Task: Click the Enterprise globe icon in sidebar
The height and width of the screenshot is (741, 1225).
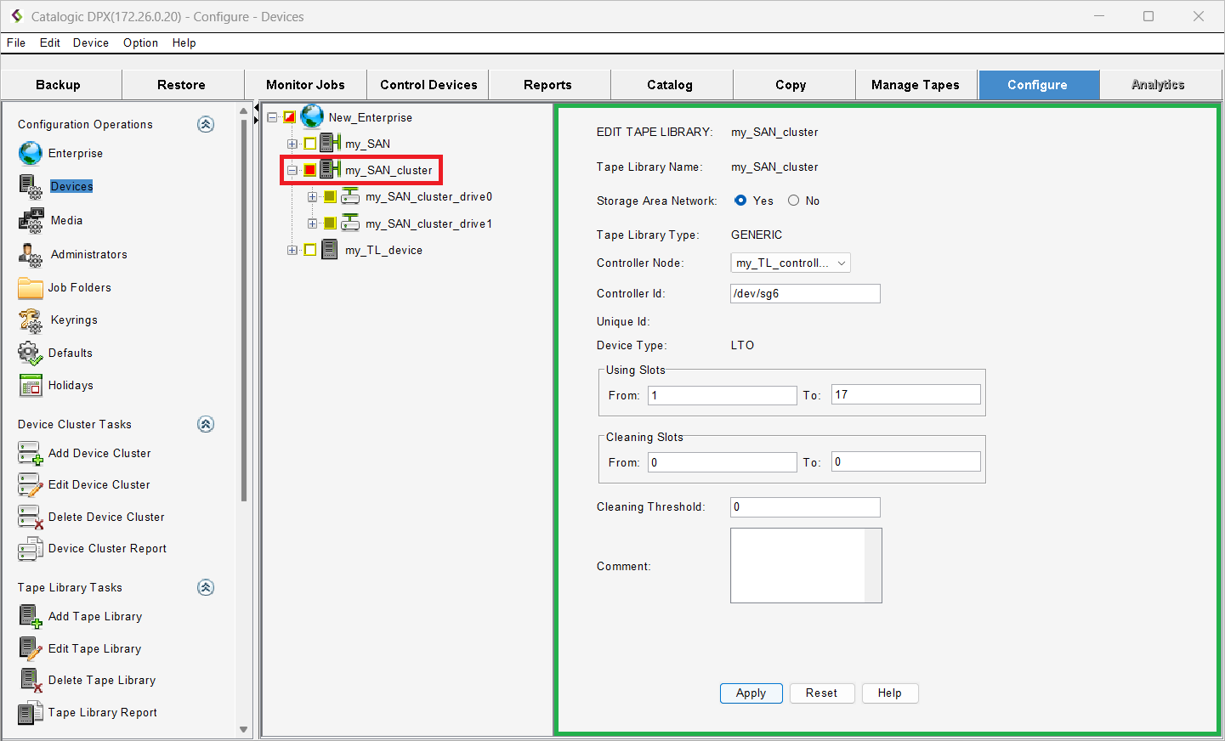Action: click(x=31, y=153)
